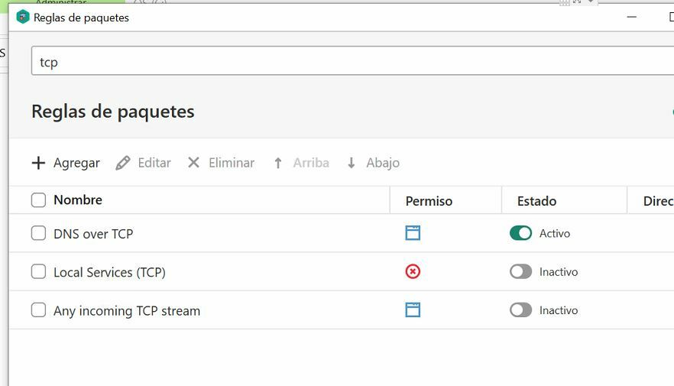Check the select-all Nombre checkbox
This screenshot has height=386, width=674.
tap(38, 199)
